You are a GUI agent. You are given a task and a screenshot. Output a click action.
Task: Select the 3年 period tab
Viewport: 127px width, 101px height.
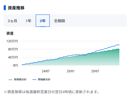(43, 21)
